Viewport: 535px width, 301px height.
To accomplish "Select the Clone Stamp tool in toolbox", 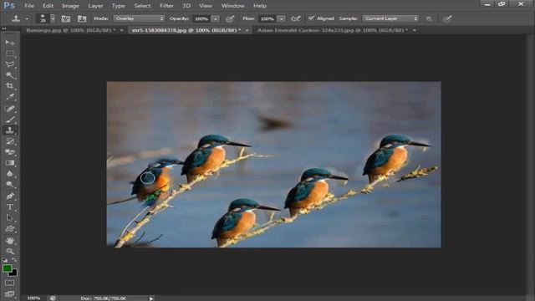I will 10,130.
